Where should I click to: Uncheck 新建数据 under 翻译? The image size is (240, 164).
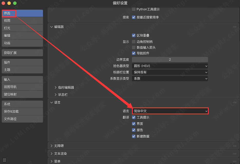(x=134, y=136)
